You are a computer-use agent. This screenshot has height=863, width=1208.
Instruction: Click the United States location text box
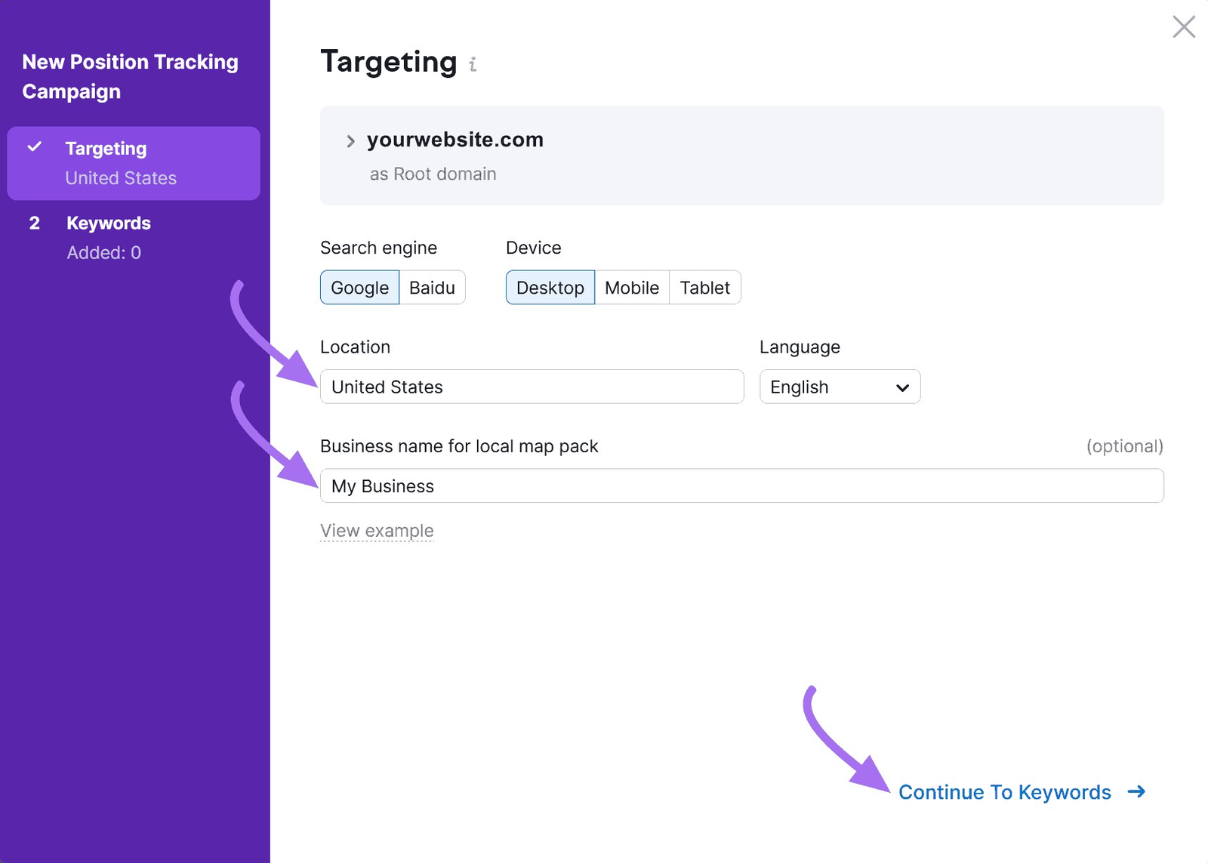coord(532,387)
